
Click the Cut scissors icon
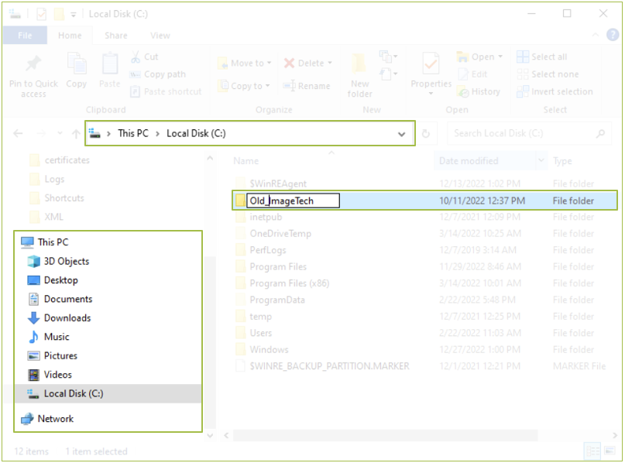135,57
